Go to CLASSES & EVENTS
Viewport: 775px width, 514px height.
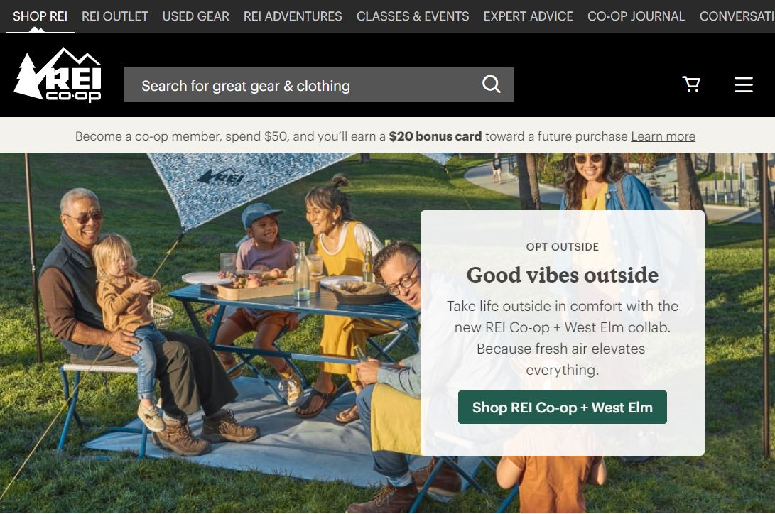click(413, 16)
